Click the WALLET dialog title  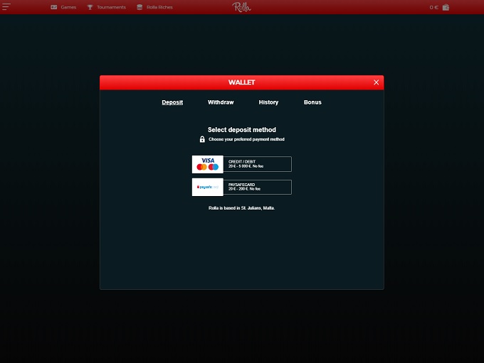tap(242, 82)
